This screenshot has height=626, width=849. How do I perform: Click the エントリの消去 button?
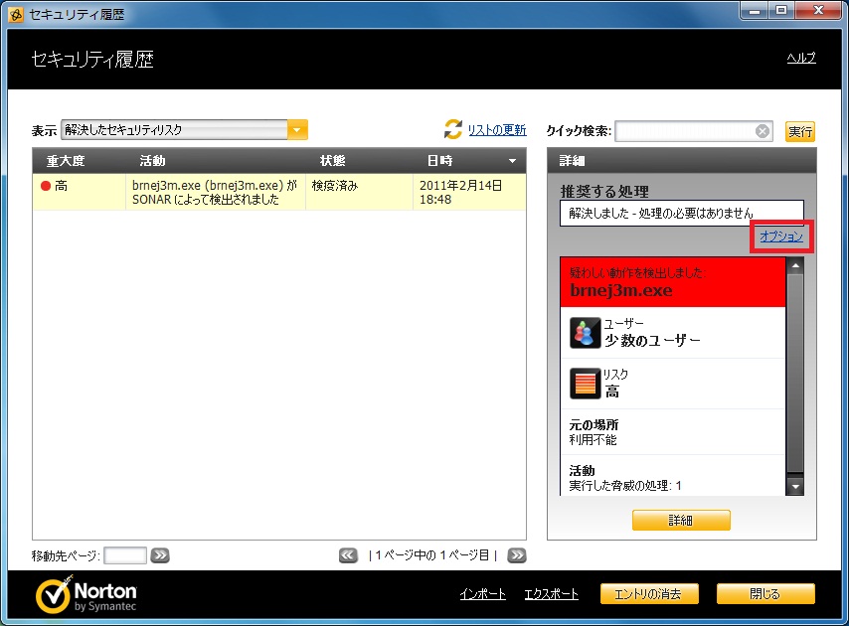click(649, 594)
